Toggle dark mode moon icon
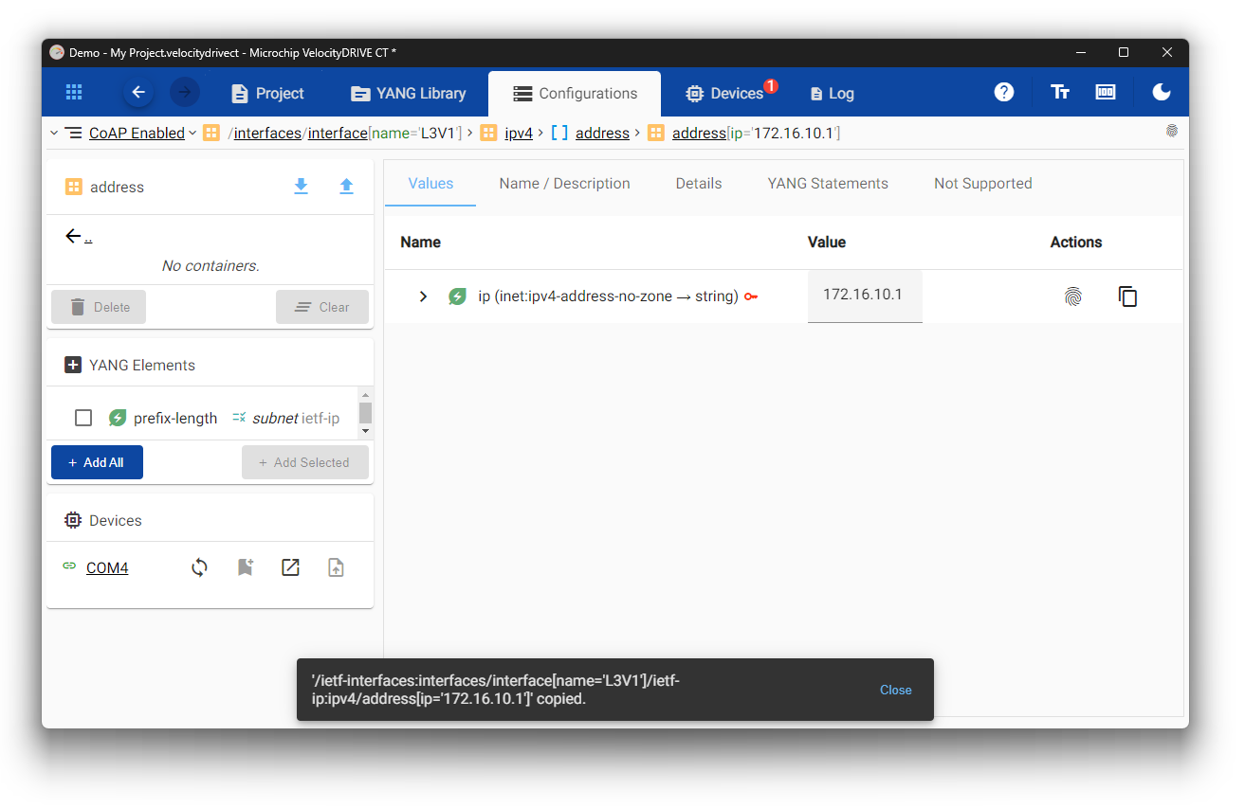This screenshot has height=808, width=1245. point(1161,92)
